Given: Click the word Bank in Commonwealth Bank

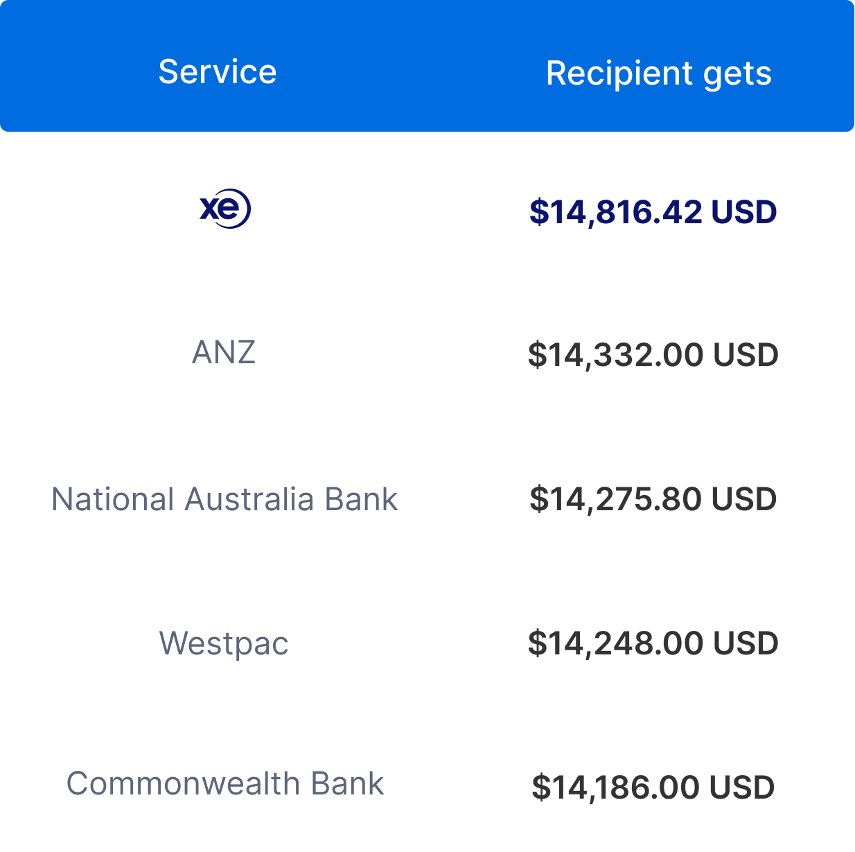Looking at the screenshot, I should click(347, 784).
